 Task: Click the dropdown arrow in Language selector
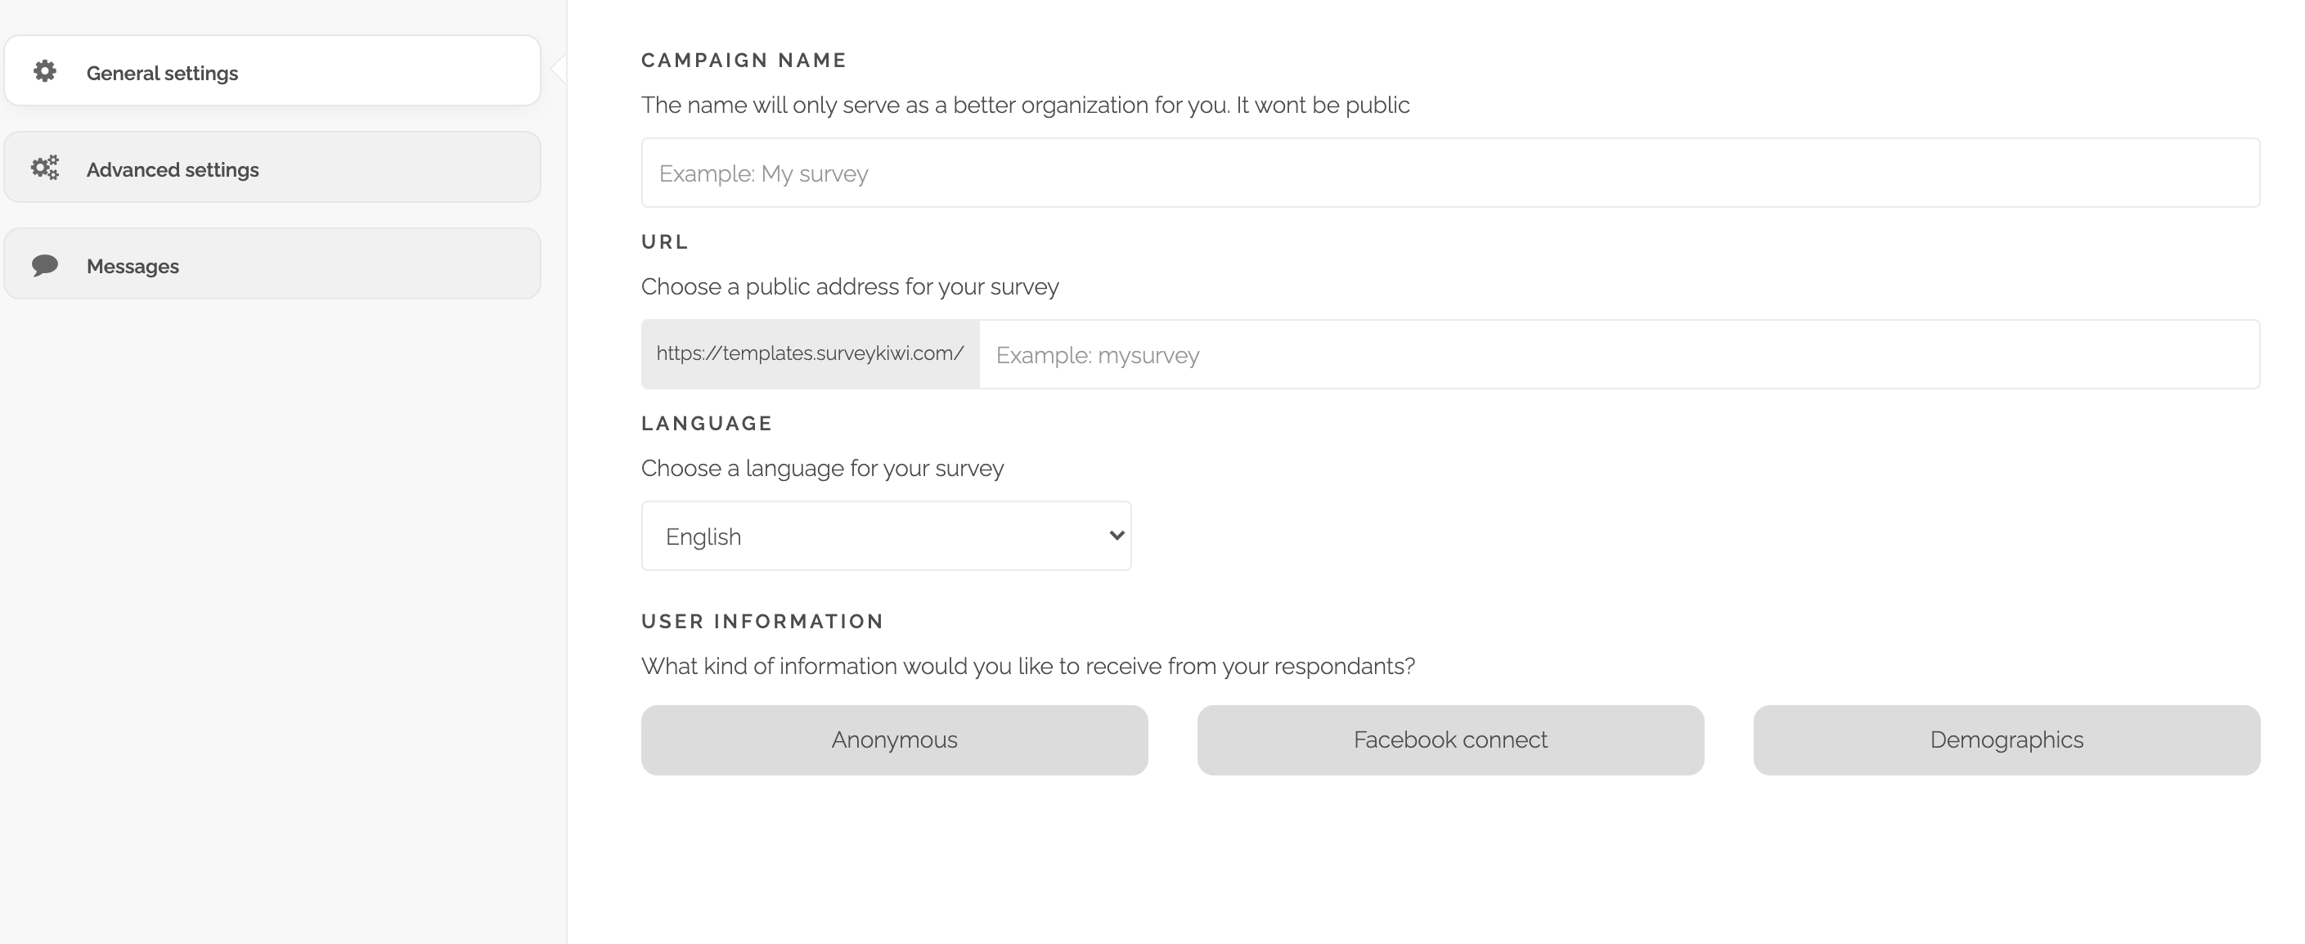coord(1116,536)
